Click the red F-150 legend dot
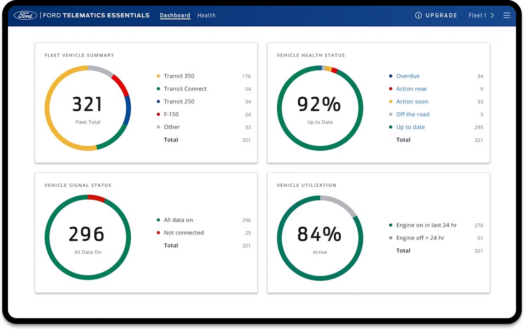524x329 pixels. click(x=158, y=114)
